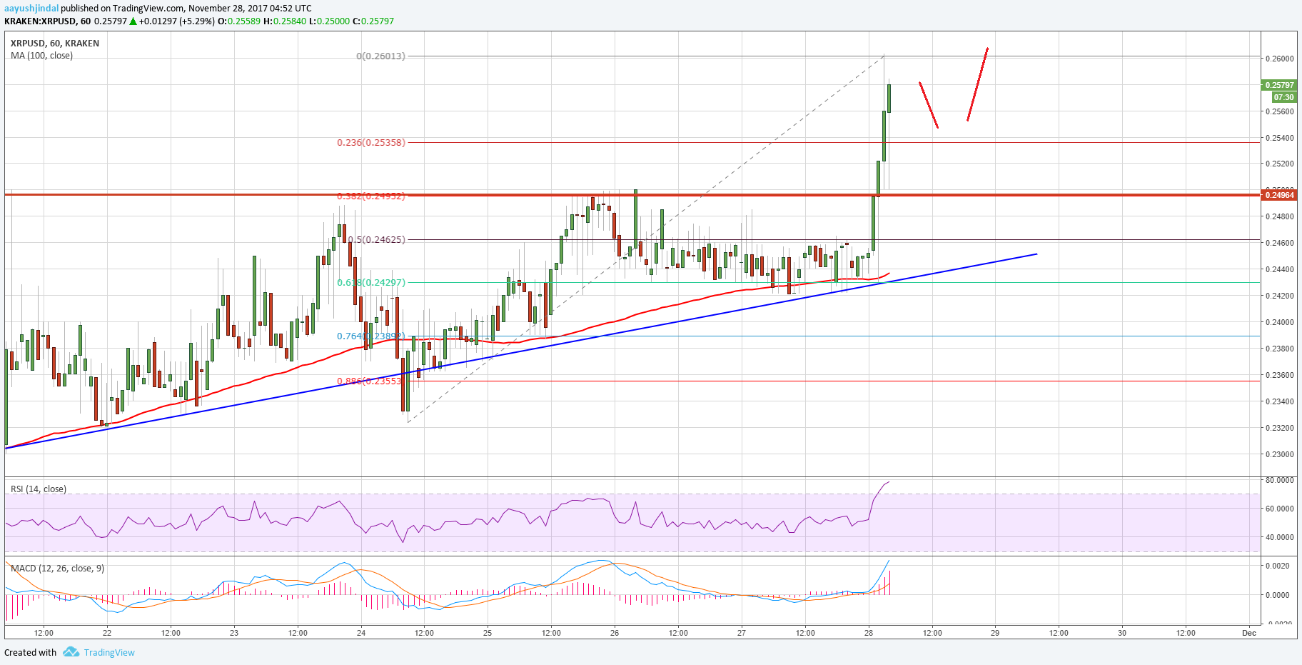This screenshot has width=1302, height=665.
Task: Open the TradingView link in footer
Action: (109, 652)
